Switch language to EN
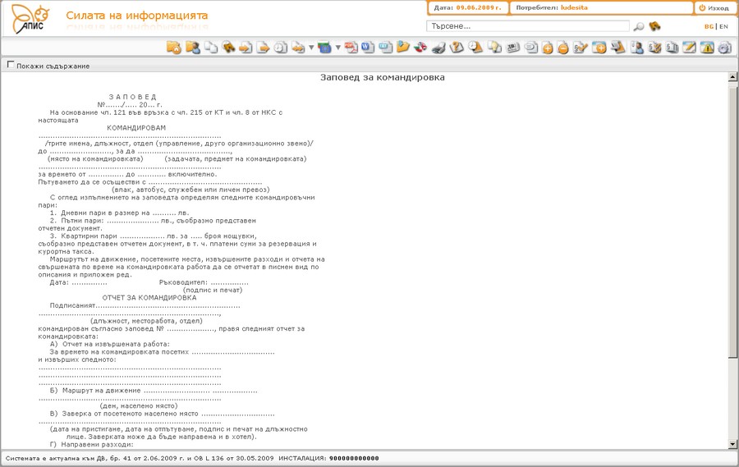Viewport: 739px width, 467px height. [x=724, y=27]
